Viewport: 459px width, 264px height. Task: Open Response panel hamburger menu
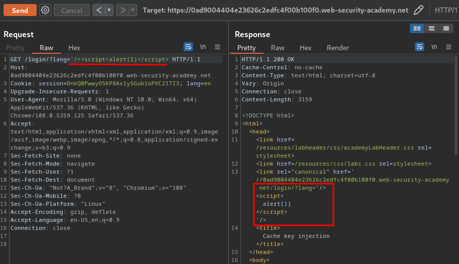[448, 47]
